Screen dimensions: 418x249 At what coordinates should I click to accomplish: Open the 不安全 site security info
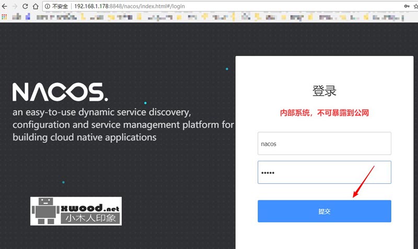(x=56, y=6)
